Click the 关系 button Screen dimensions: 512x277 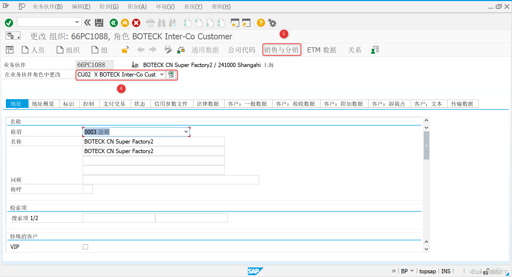354,50
